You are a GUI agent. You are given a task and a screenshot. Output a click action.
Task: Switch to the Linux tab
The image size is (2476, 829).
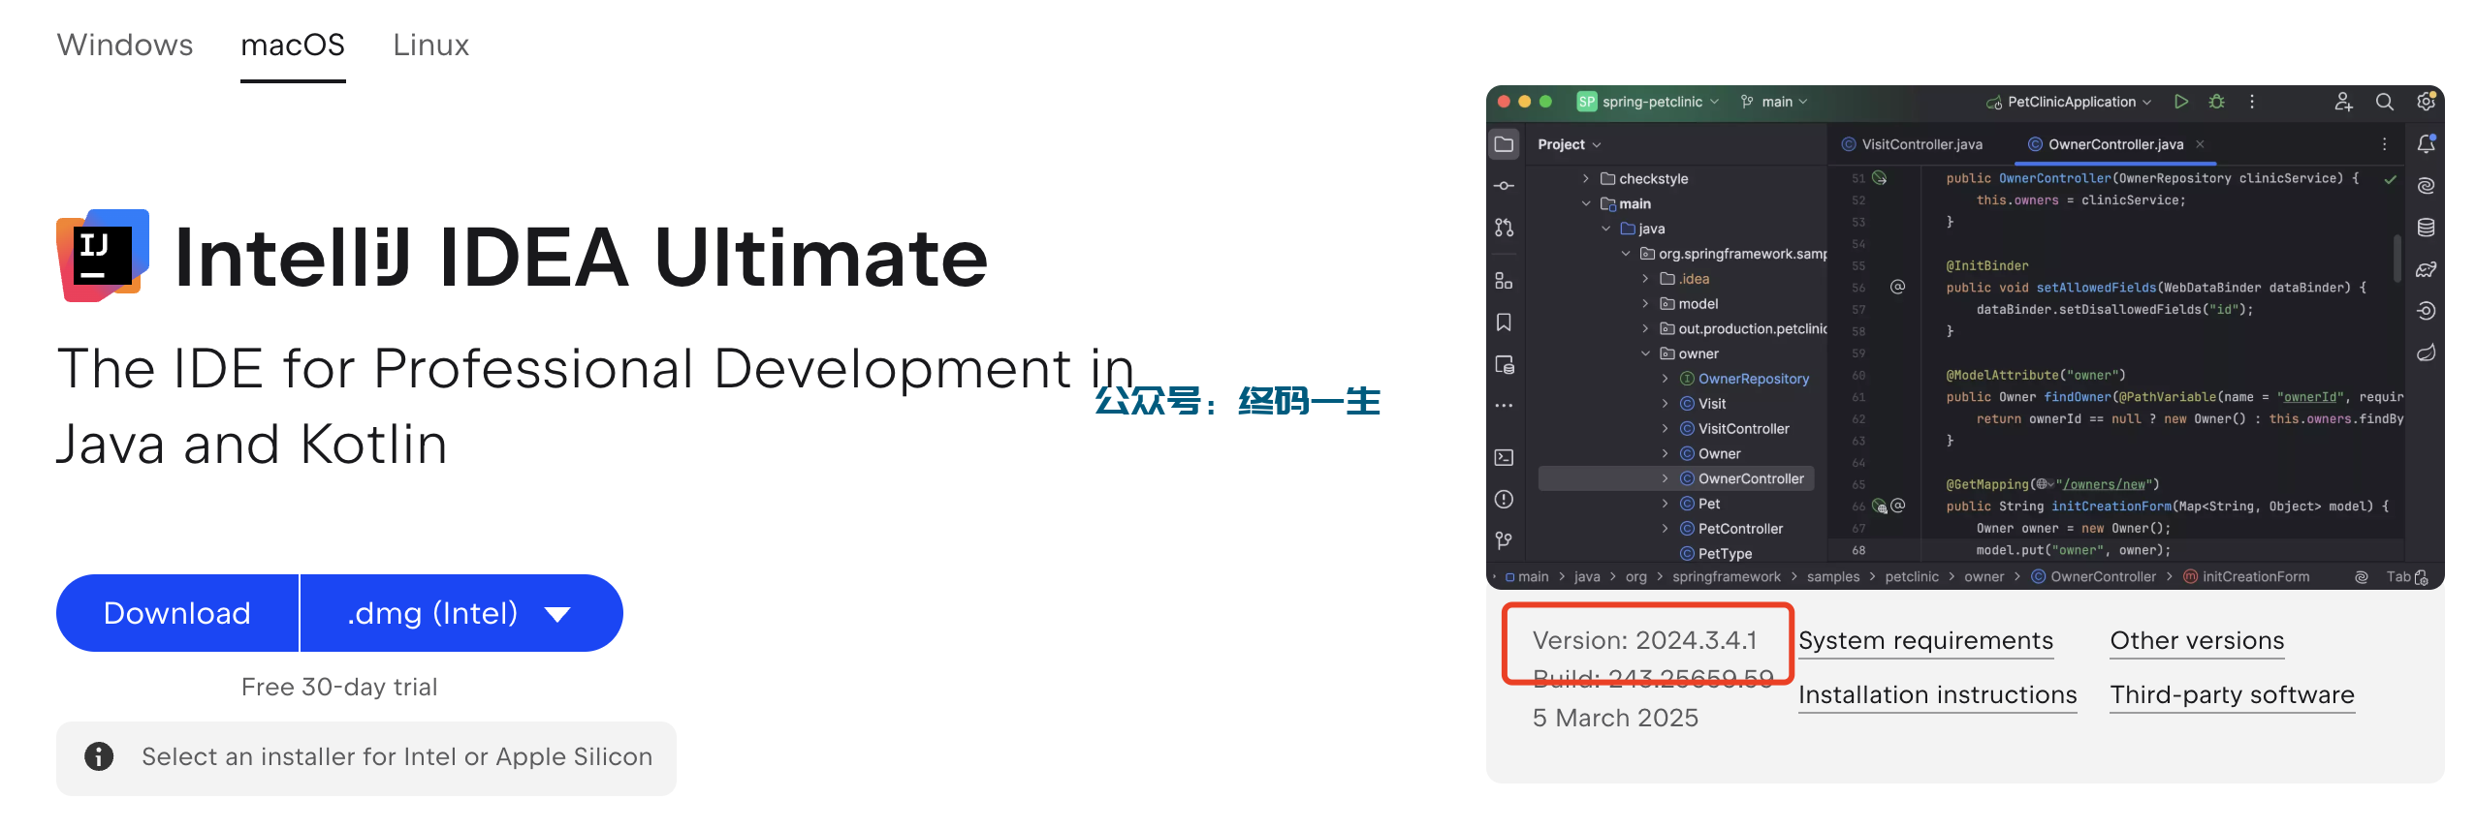click(431, 46)
